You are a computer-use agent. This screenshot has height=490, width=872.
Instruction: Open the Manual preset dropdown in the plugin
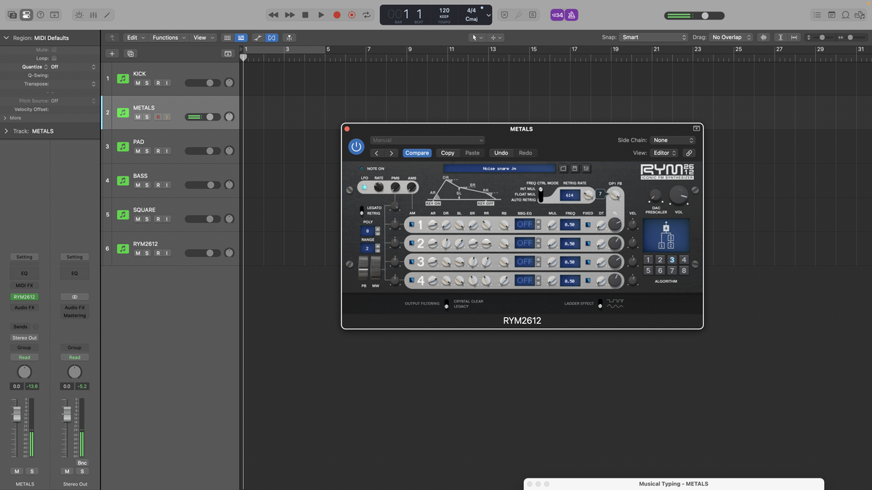point(427,140)
